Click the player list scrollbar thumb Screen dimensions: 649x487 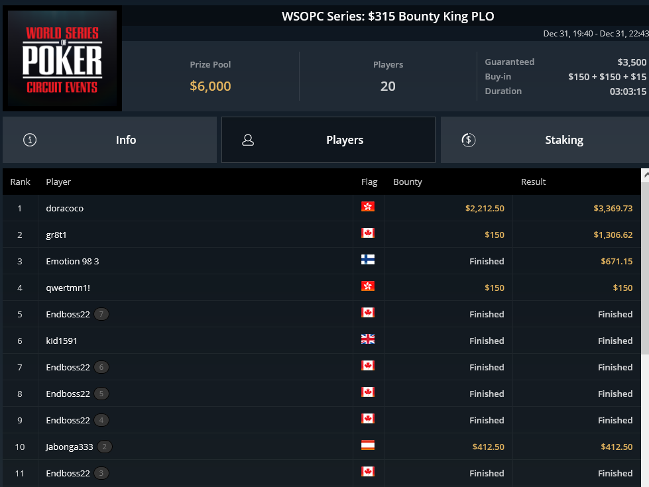645,268
